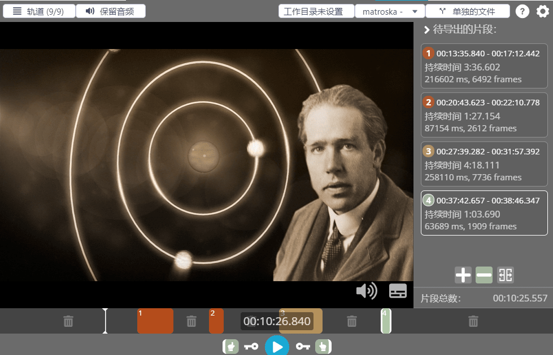
Task: Mute audio using the speaker icon
Action: tap(367, 291)
